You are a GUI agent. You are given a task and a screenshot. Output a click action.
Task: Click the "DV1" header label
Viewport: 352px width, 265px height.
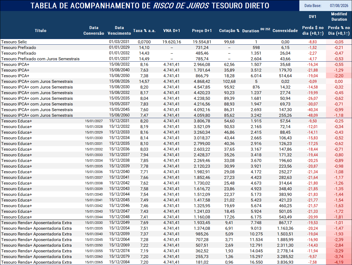click(x=313, y=17)
